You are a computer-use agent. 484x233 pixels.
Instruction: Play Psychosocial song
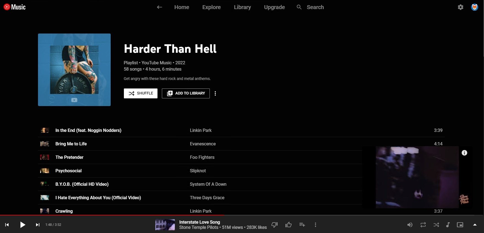69,171
